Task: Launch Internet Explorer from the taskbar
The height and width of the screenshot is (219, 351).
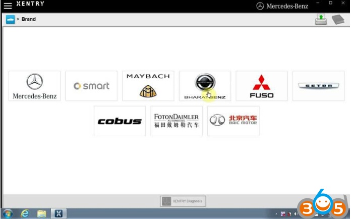Action: click(x=25, y=213)
